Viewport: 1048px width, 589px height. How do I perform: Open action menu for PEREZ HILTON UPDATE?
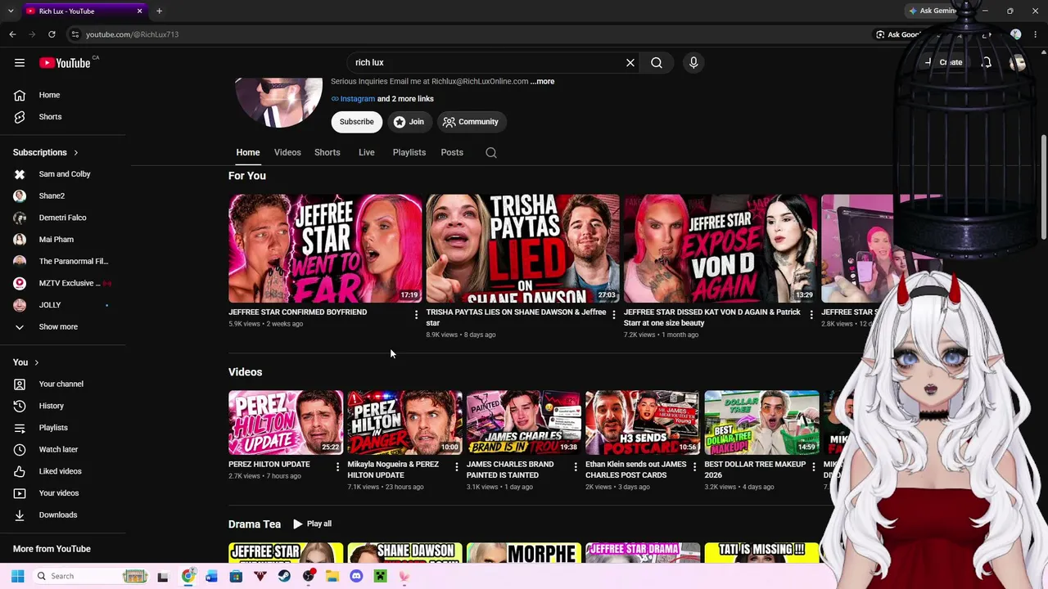pyautogui.click(x=337, y=466)
